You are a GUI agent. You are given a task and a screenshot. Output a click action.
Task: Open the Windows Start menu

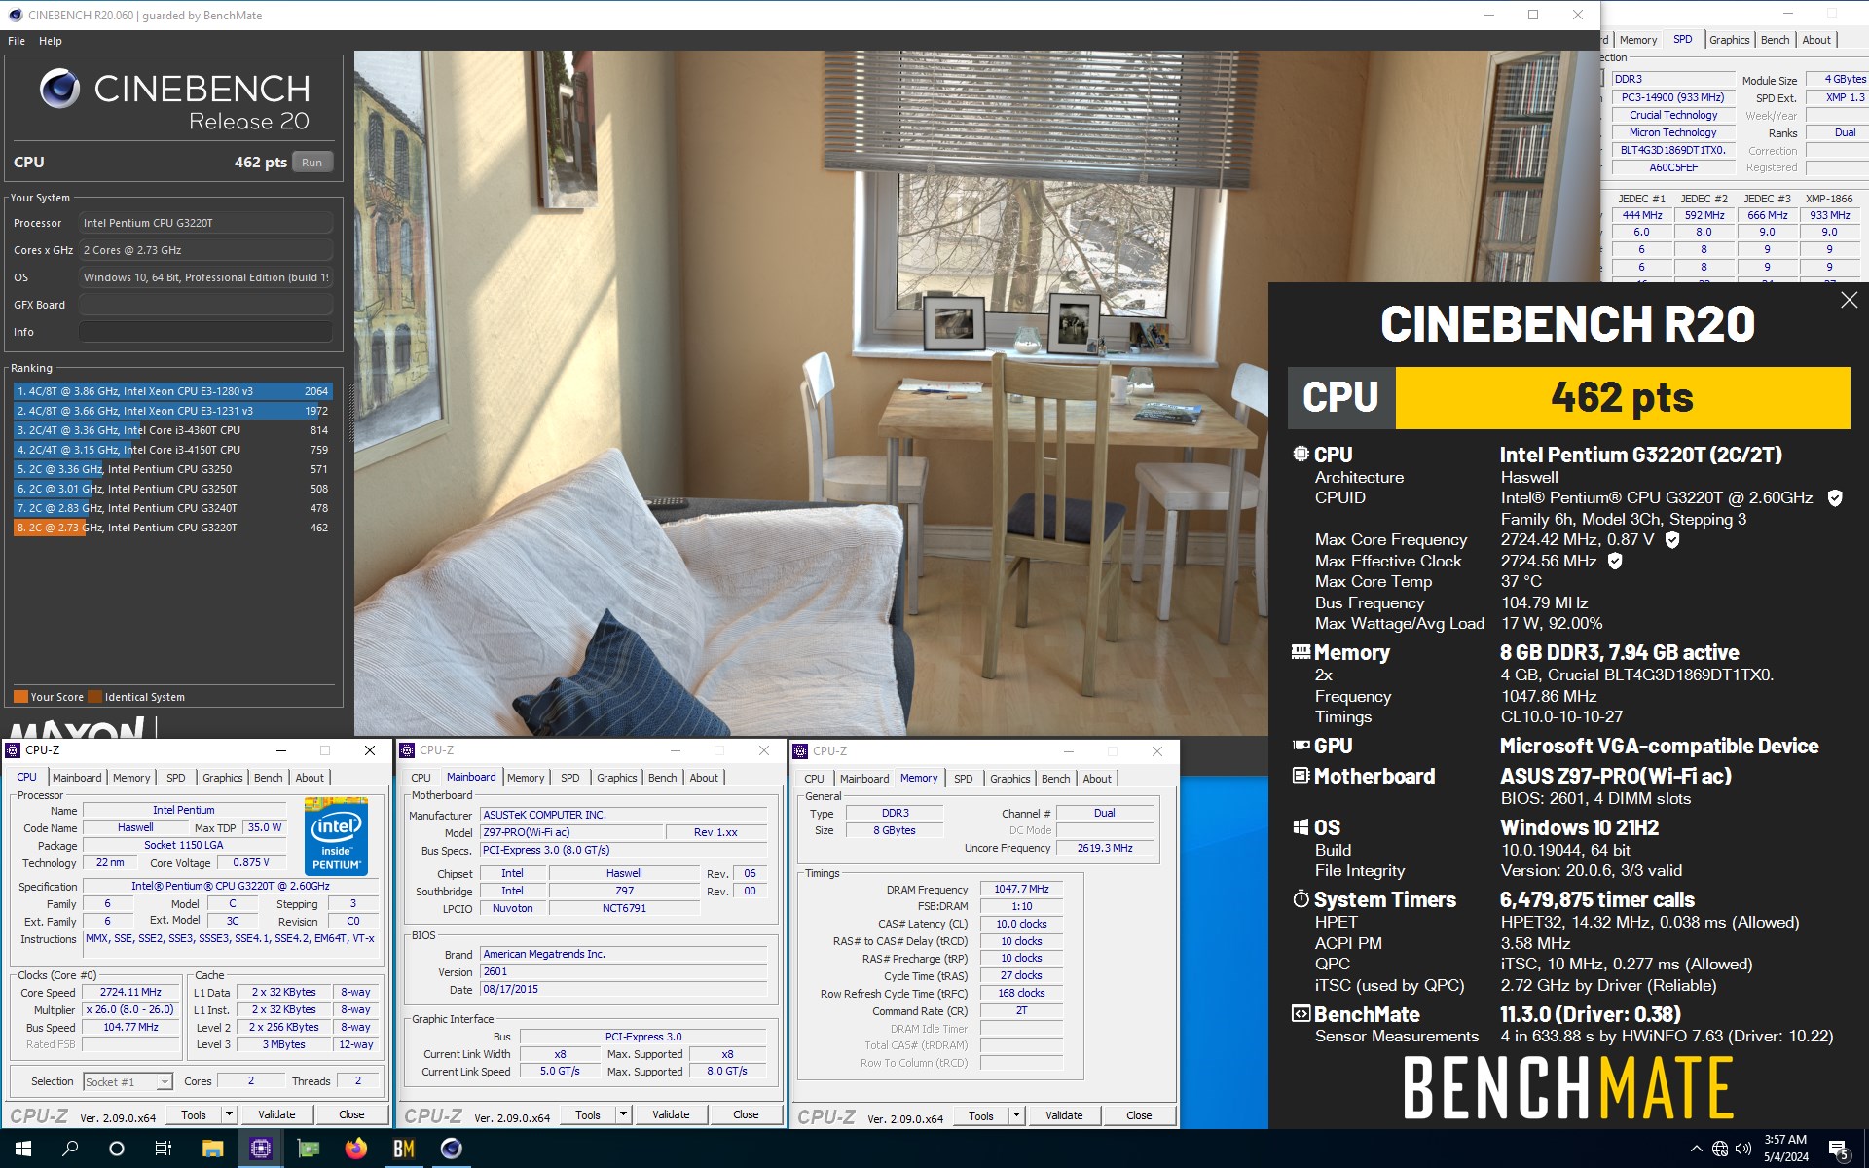(23, 1149)
